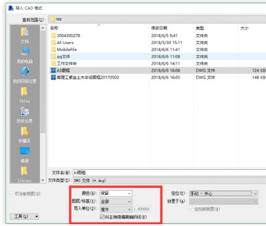Open the 文档 shortcut in the sidebar
This screenshot has height=226, width=266.
click(25, 35)
